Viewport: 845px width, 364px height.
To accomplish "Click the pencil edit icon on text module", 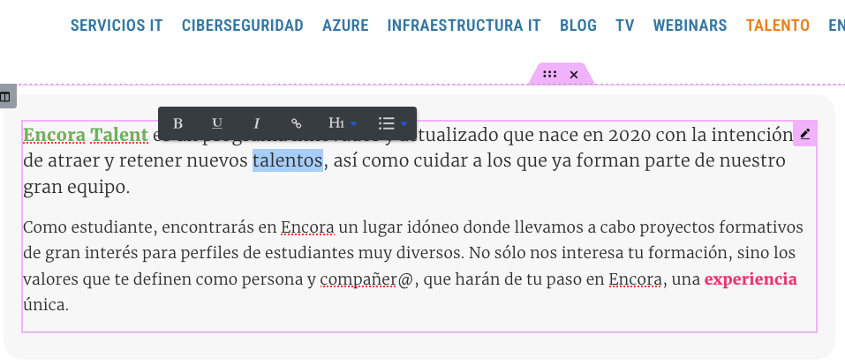I will [x=805, y=135].
